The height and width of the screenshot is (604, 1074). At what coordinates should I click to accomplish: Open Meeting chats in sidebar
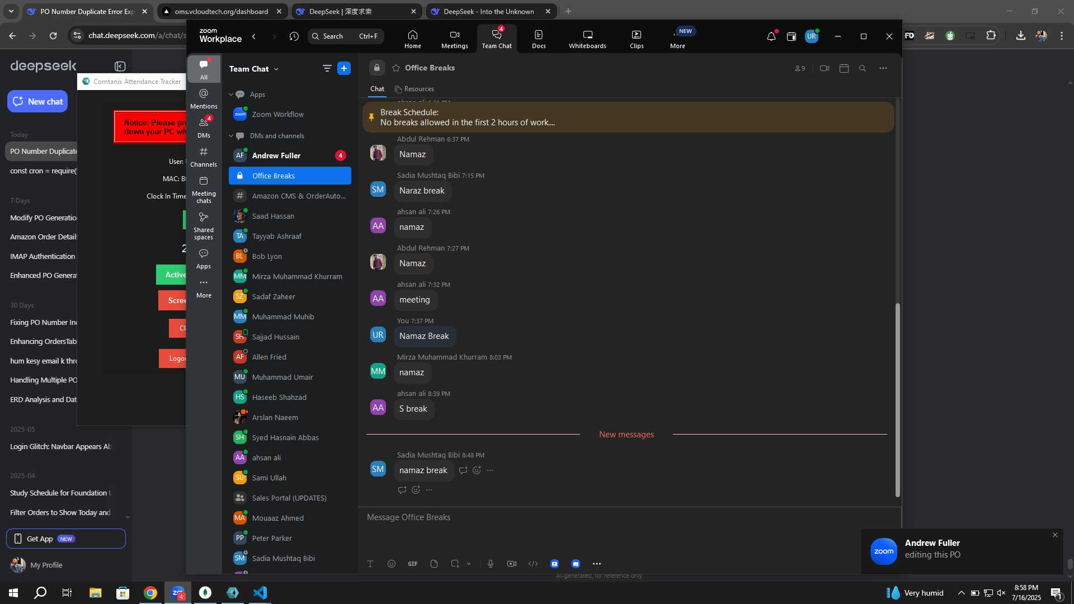coord(204,189)
